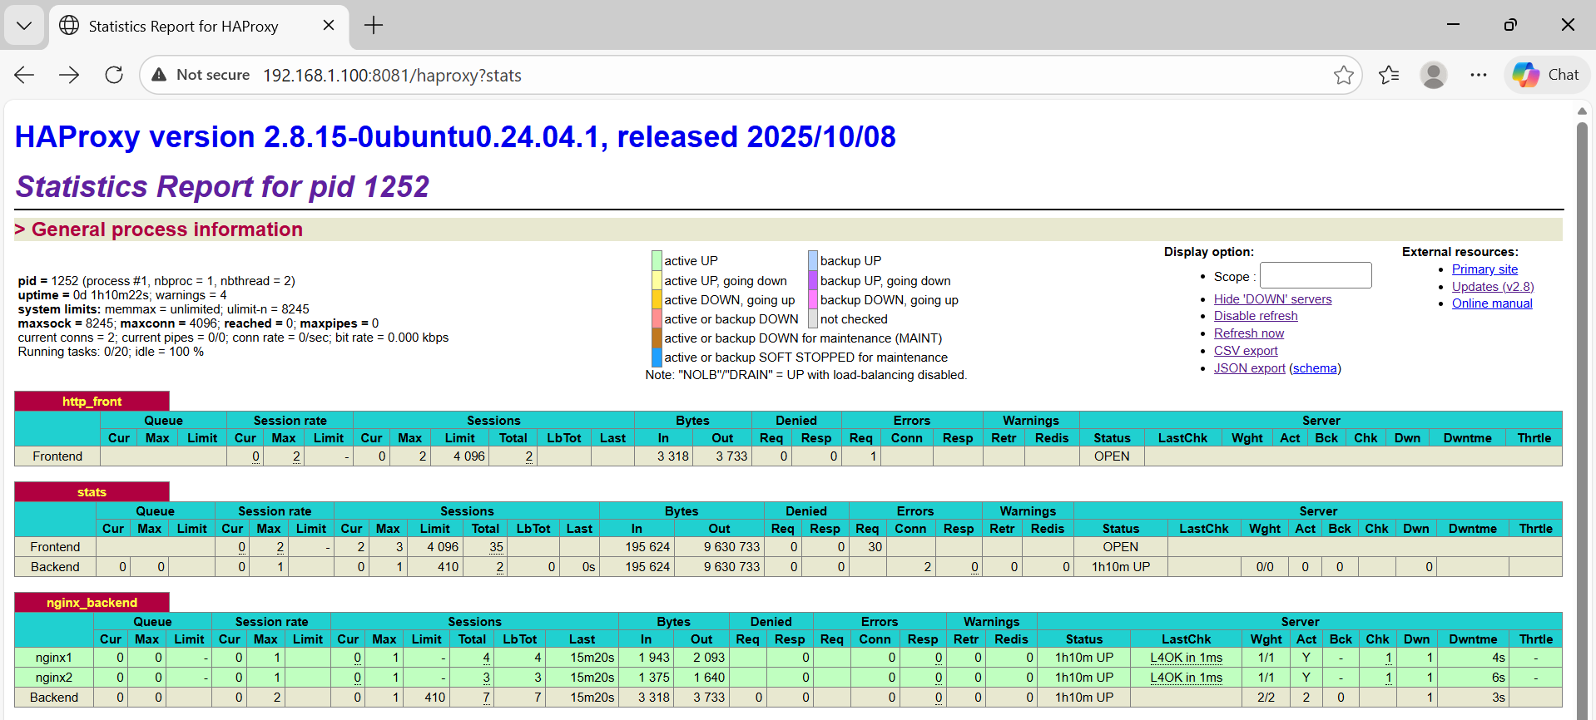Open the Settings and more ellipsis menu
The height and width of the screenshot is (720, 1596).
click(1478, 75)
